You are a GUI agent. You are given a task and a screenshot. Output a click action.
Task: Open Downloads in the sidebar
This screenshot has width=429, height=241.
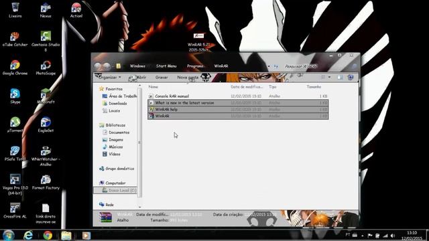[x=115, y=104]
